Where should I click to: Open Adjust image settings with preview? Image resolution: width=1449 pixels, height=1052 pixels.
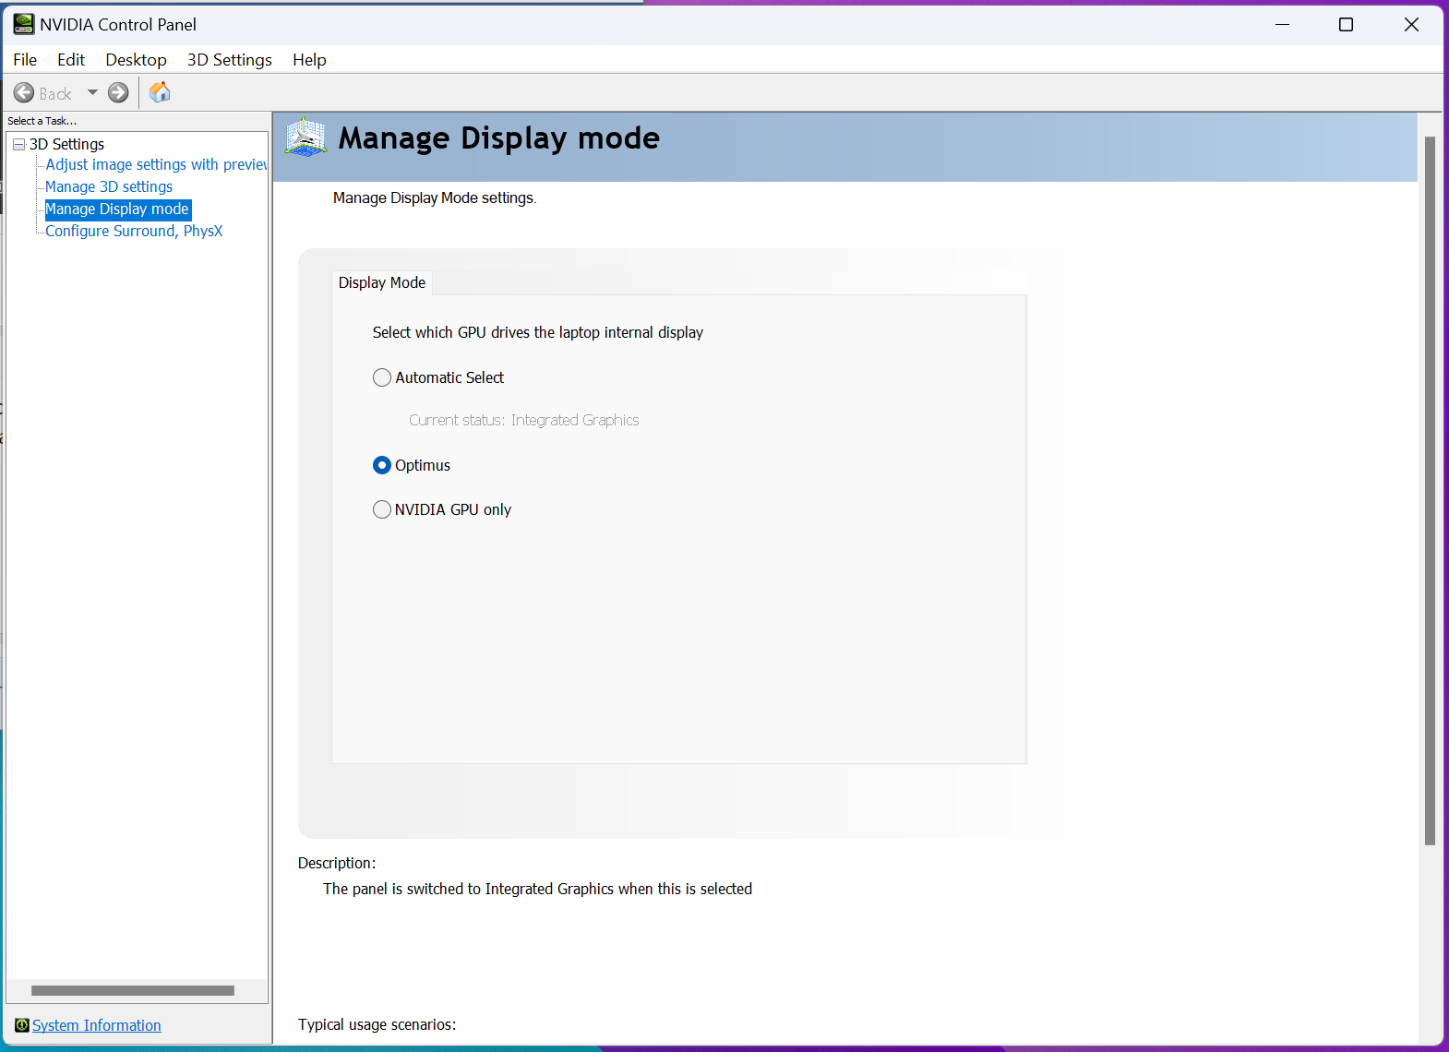coord(156,164)
